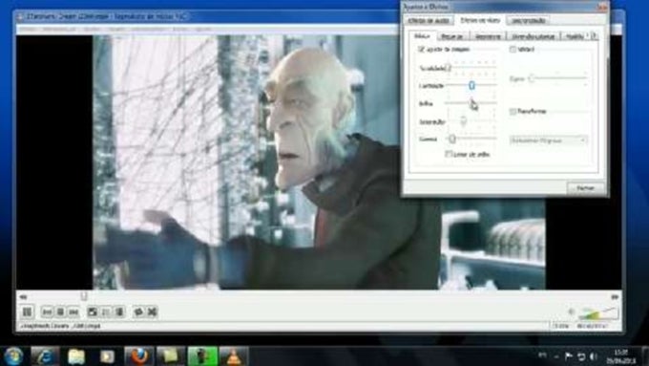The image size is (649, 366).
Task: Click the taskbar clock
Action: click(621, 356)
